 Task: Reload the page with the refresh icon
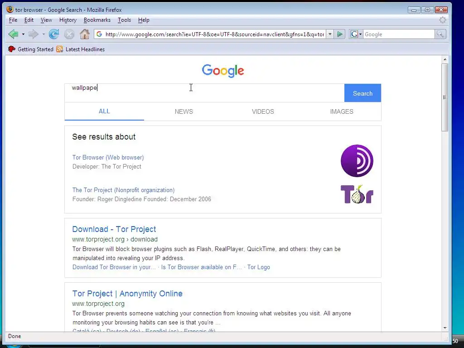54,34
